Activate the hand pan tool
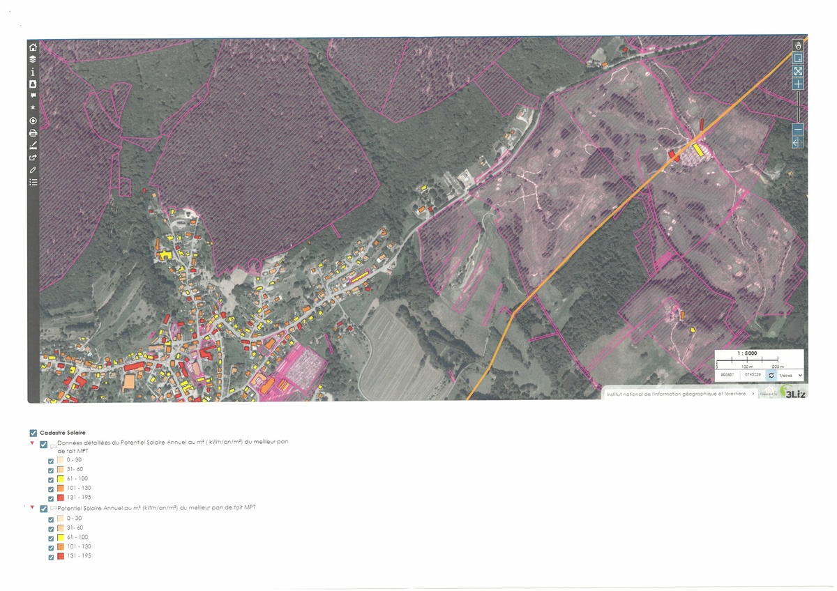This screenshot has width=837, height=591. click(x=798, y=45)
